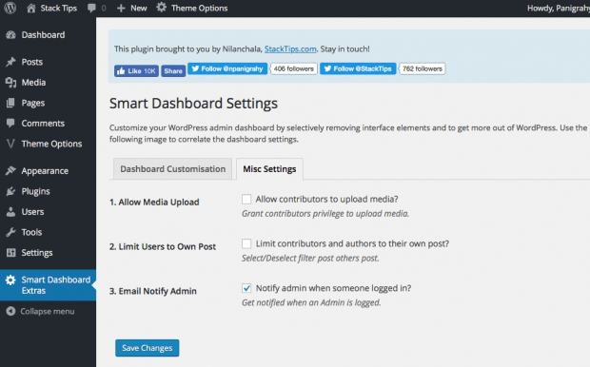The width and height of the screenshot is (590, 367).
Task: Select Smart Dashboard Extras menu item
Action: tap(48, 285)
